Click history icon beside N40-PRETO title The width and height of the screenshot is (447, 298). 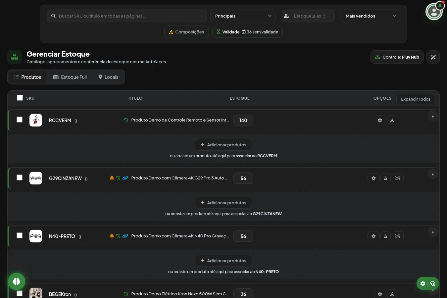point(118,236)
